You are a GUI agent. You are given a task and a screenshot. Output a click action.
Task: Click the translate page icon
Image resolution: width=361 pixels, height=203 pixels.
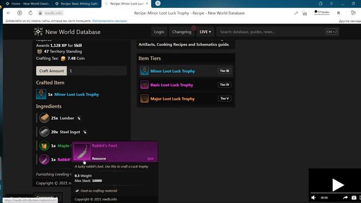pos(296,13)
